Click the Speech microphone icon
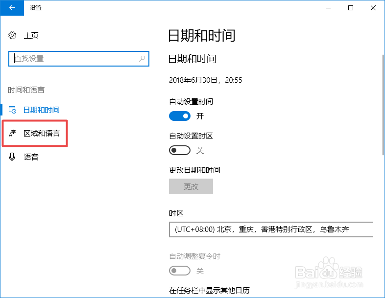 12,157
